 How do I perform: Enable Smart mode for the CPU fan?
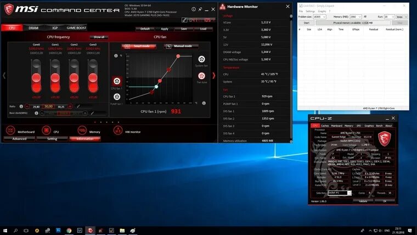coord(139,46)
